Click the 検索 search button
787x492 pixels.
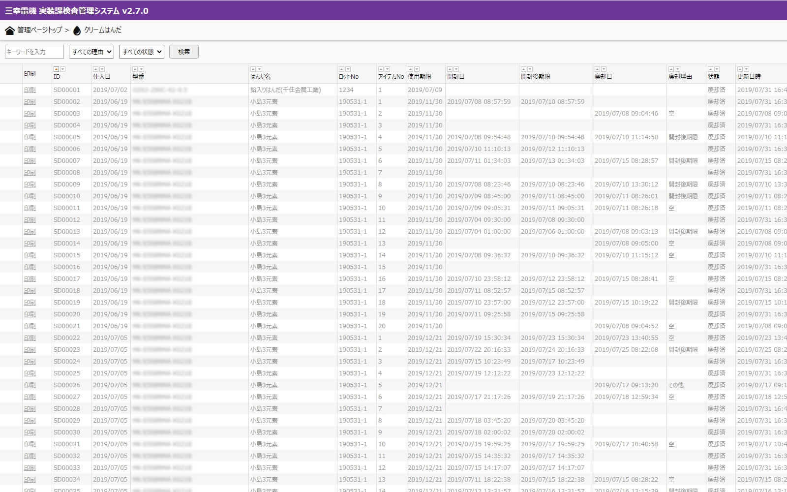pos(184,52)
